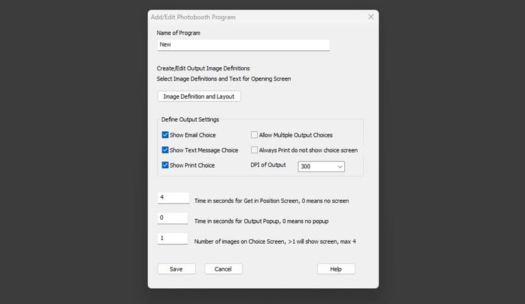Click the Add/Edit Photobooth Program title bar
The height and width of the screenshot is (304, 525).
251,17
